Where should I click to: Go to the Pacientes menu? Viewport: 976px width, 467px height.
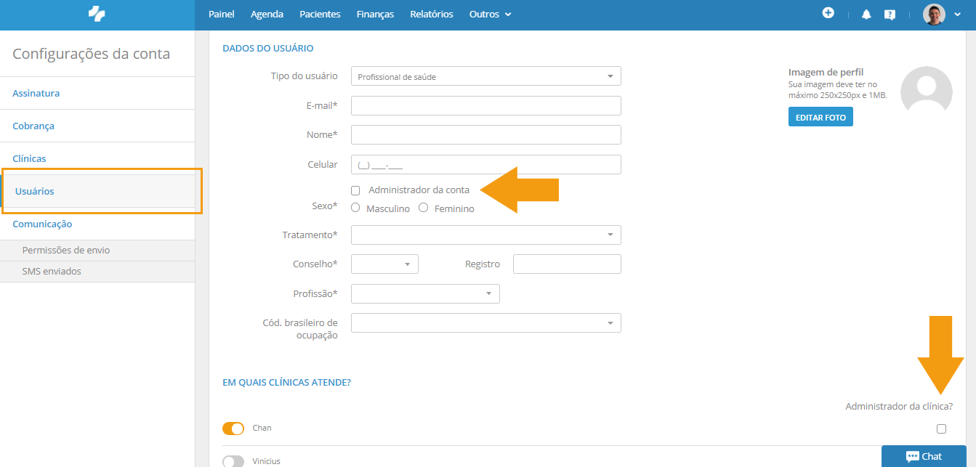coord(320,14)
